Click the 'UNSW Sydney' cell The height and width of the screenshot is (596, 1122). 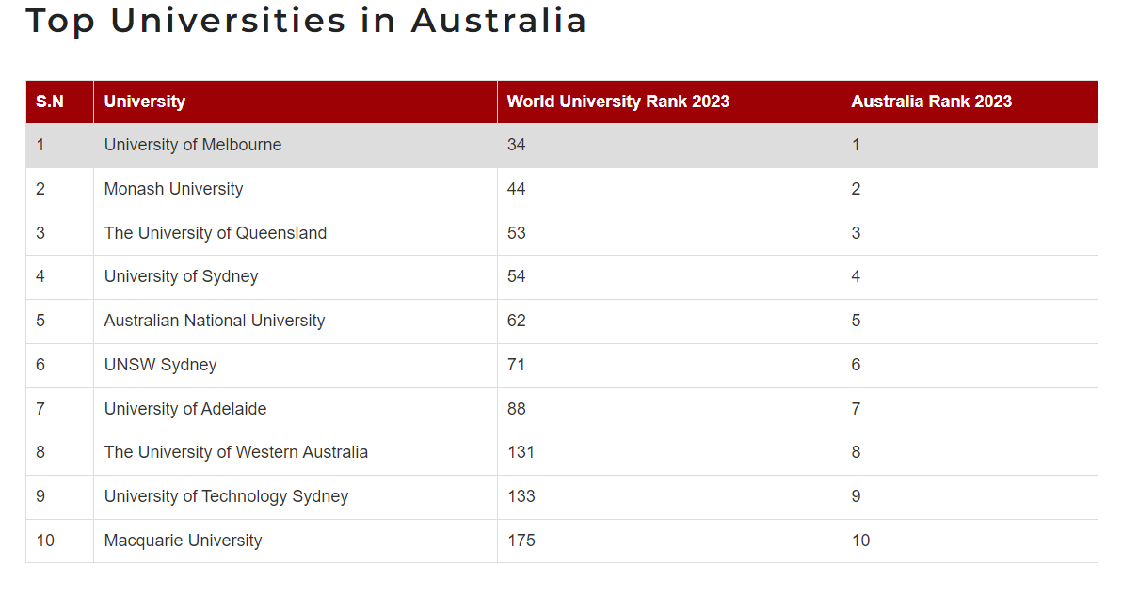(x=160, y=365)
